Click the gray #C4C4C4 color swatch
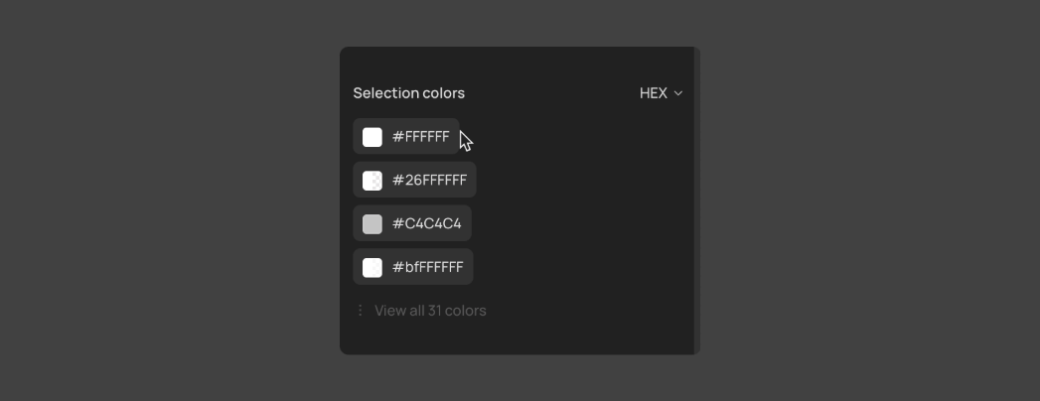Image resolution: width=1040 pixels, height=401 pixels. pos(372,224)
